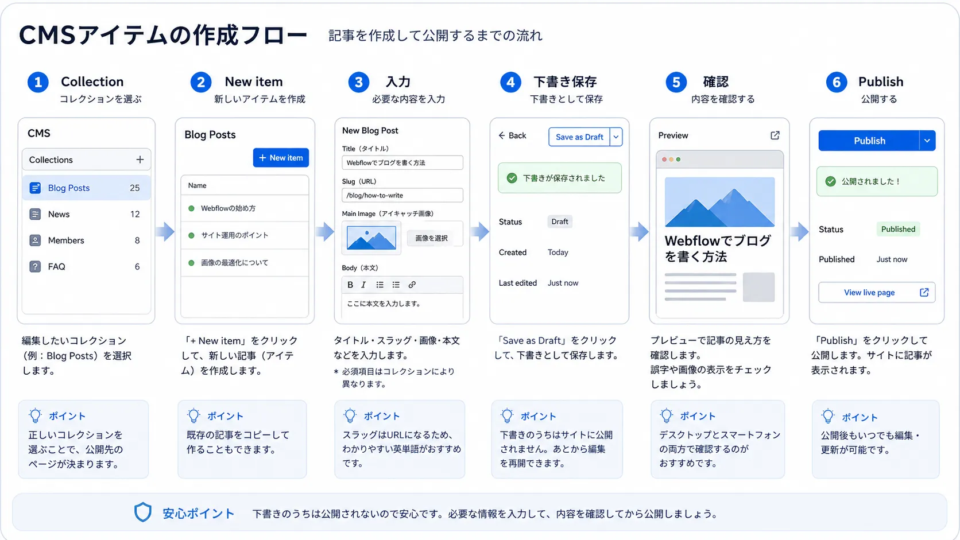This screenshot has width=960, height=540.
Task: Click green check icon beside 下書きが保存されました
Action: pos(512,178)
